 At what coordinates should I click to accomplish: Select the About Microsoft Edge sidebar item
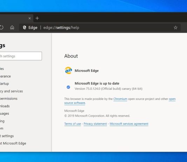13,143
